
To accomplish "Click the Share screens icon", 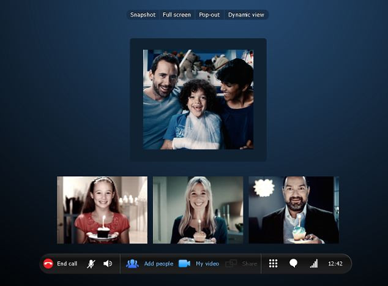I will click(x=231, y=264).
